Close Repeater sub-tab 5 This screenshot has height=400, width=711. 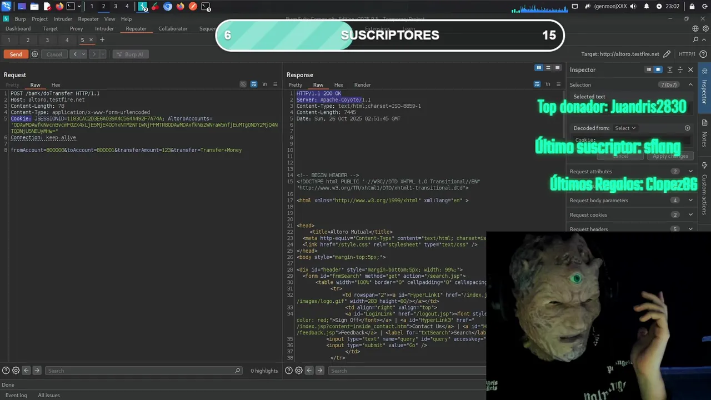click(x=91, y=40)
